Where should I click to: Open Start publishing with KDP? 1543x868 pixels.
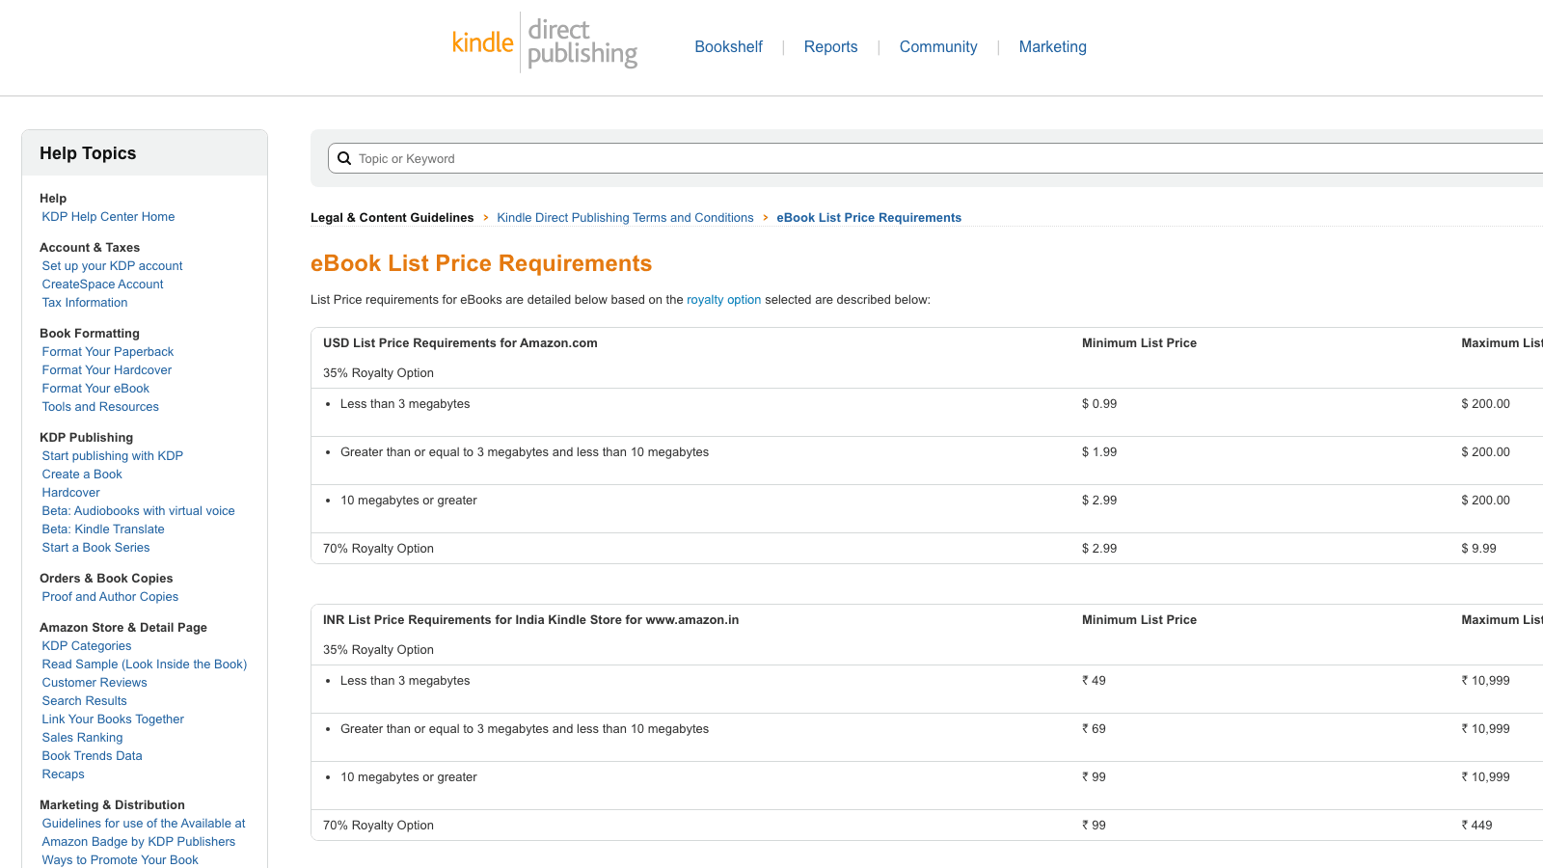[x=112, y=456]
